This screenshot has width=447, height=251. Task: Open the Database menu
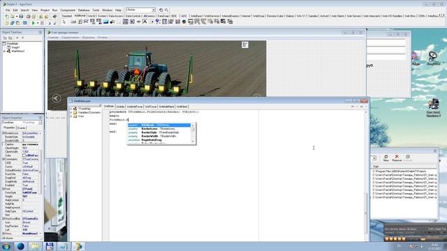pyautogui.click(x=84, y=10)
